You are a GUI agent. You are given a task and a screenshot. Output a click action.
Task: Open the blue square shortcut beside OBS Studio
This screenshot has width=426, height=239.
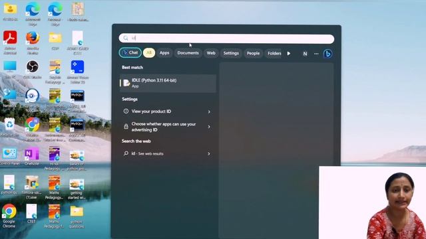point(77,72)
